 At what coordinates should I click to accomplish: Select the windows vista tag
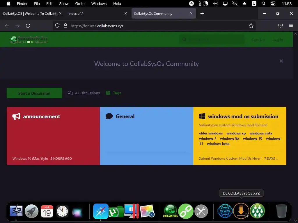coord(261,133)
